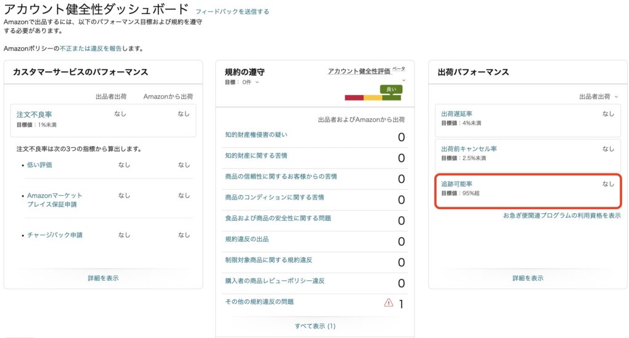
Task: Click the green segment of health rating bar
Action: [x=391, y=98]
